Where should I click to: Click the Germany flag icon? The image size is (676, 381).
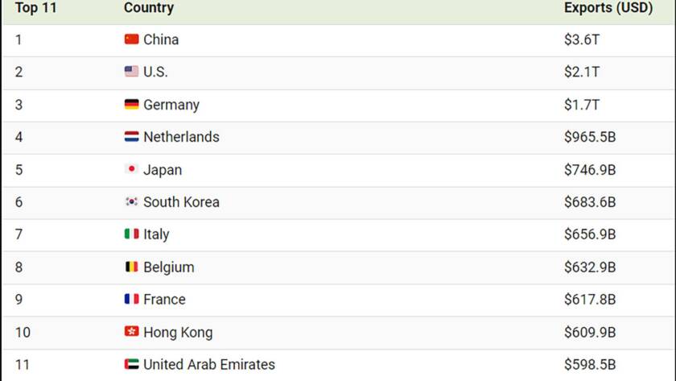[131, 104]
